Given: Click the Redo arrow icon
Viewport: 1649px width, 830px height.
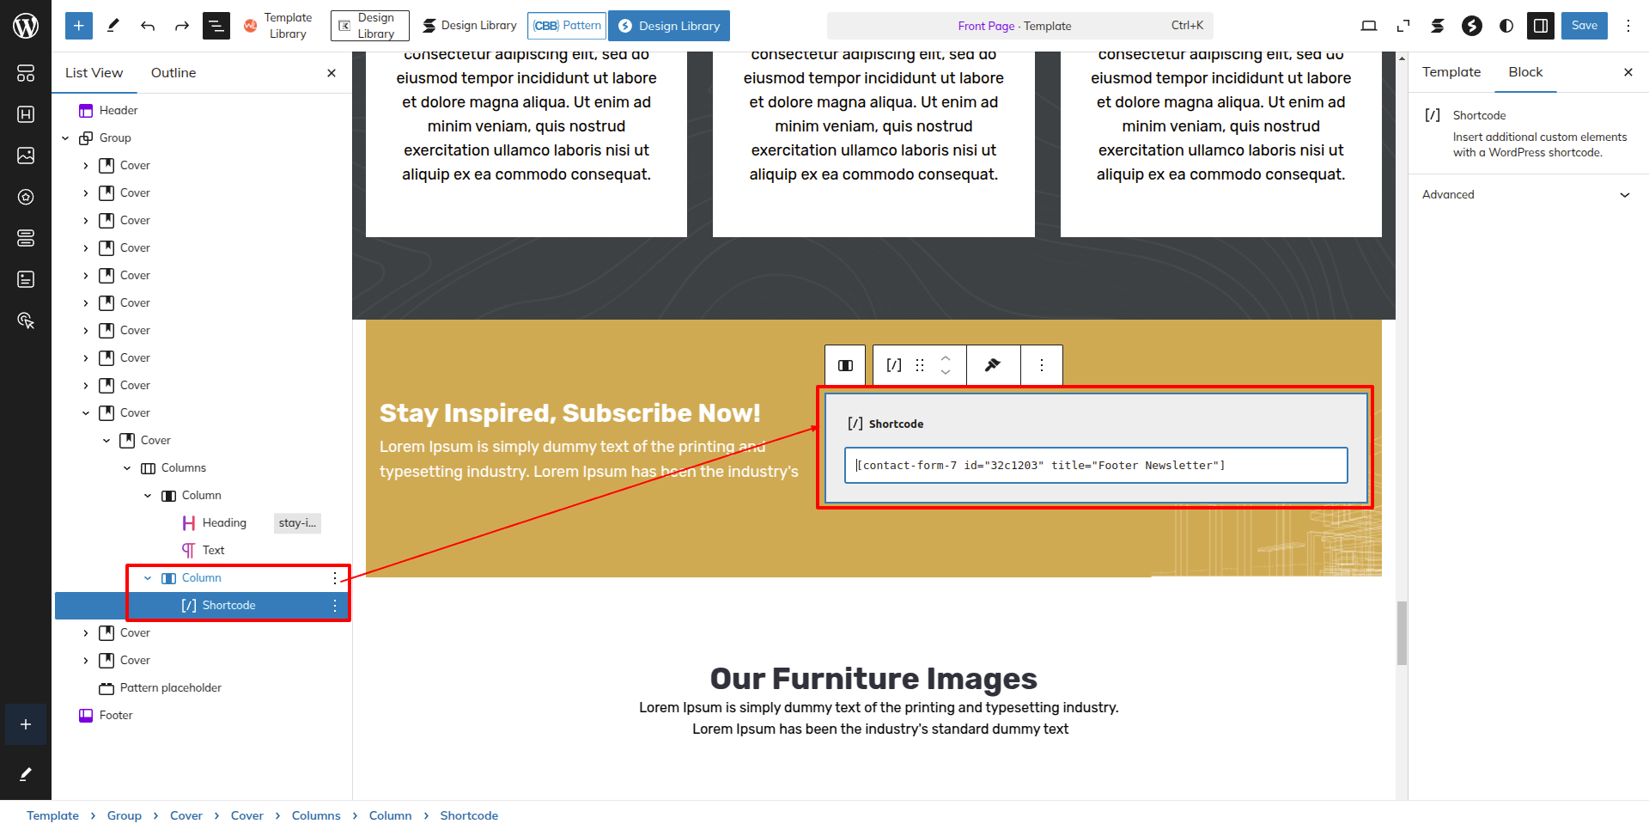Looking at the screenshot, I should click(x=182, y=26).
